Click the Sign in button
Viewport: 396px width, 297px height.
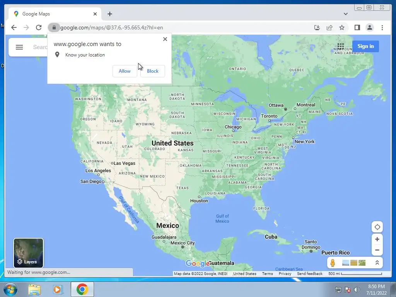[x=365, y=46]
